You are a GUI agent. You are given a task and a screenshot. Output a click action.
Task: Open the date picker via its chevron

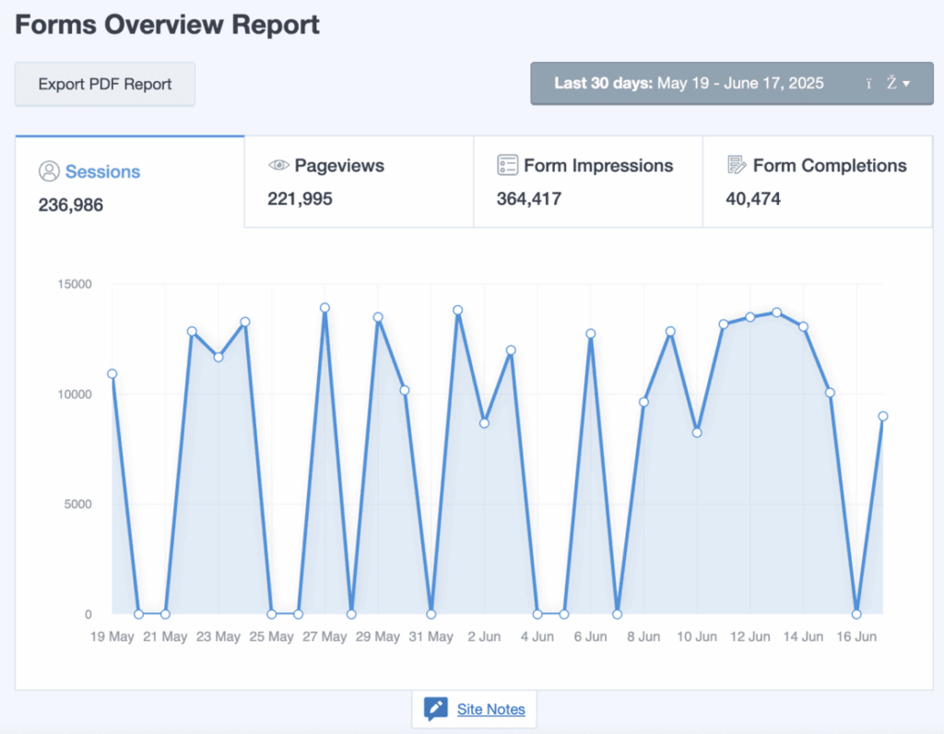[x=906, y=83]
